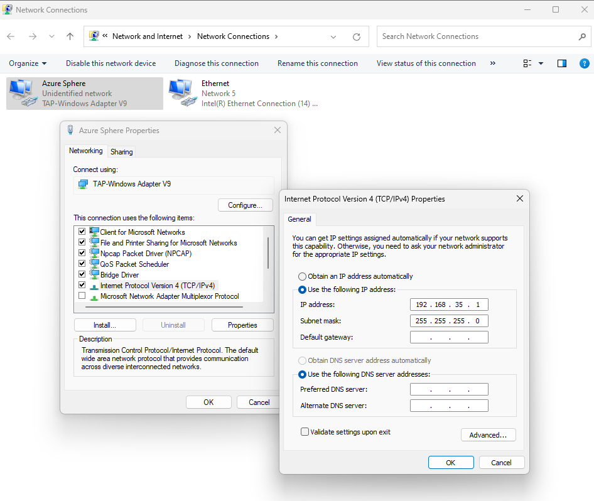Open Help via the question mark icon
This screenshot has width=594, height=501.
(584, 63)
